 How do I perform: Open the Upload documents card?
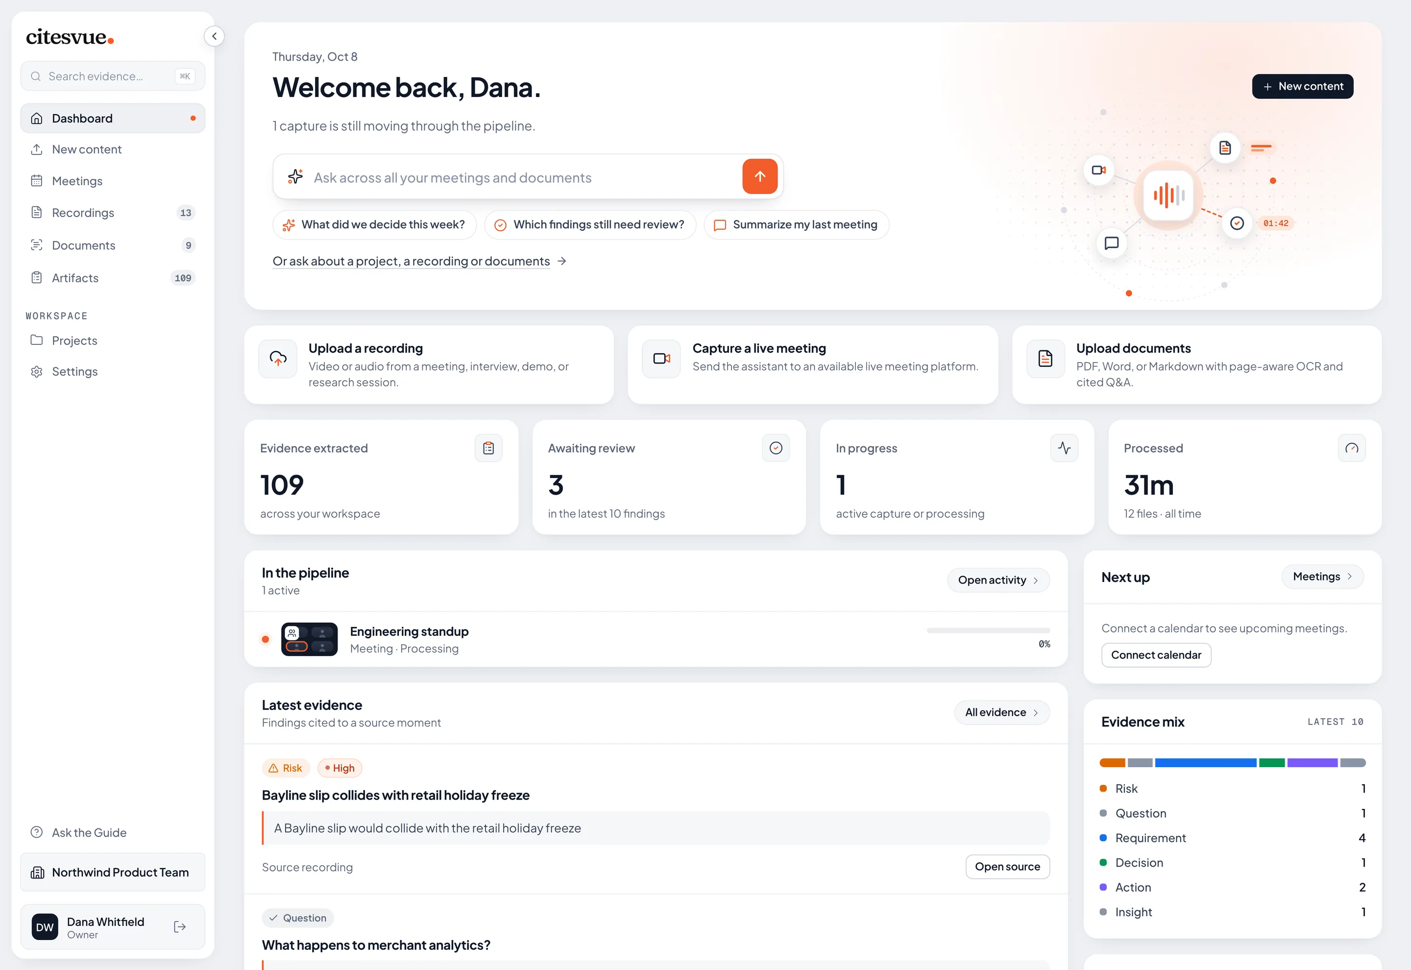[1196, 364]
